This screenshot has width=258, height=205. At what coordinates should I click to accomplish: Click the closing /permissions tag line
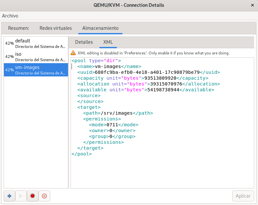tap(104, 142)
